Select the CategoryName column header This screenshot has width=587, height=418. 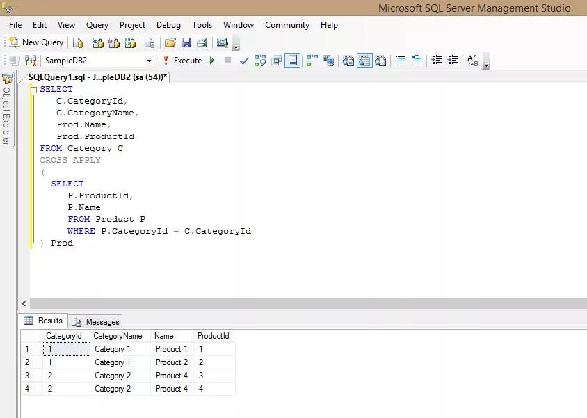click(120, 336)
